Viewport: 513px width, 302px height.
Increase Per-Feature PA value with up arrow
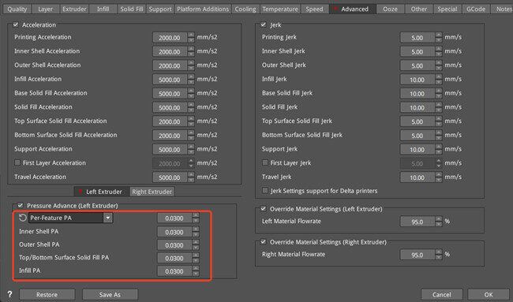point(196,215)
